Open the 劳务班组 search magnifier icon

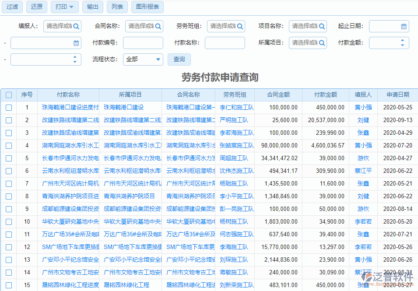tap(239, 26)
